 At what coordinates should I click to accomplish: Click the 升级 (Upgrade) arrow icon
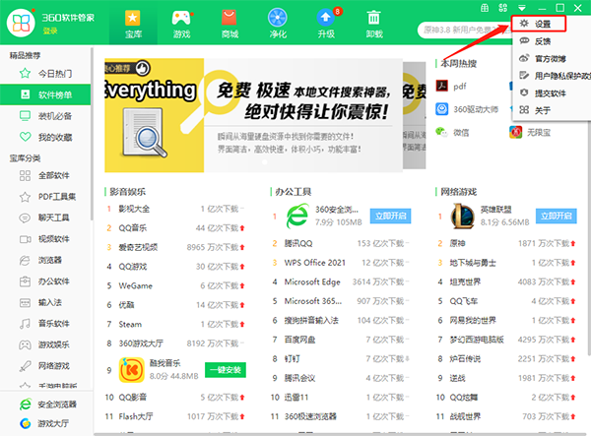click(325, 18)
